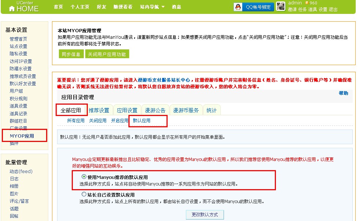Click the 批量管理 sidebar heading
This screenshot has width=359, height=221.
16,162
